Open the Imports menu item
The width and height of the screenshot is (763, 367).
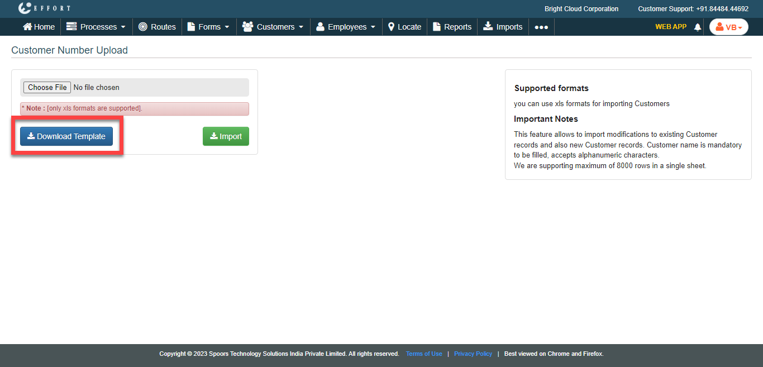(x=503, y=27)
